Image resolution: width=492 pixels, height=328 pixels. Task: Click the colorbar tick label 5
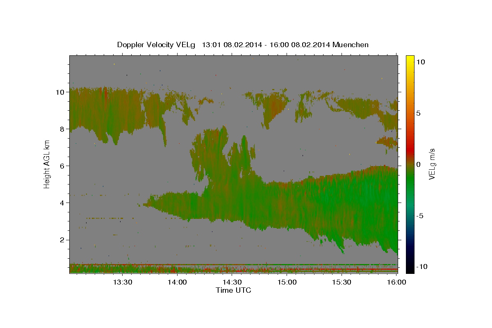click(x=418, y=113)
